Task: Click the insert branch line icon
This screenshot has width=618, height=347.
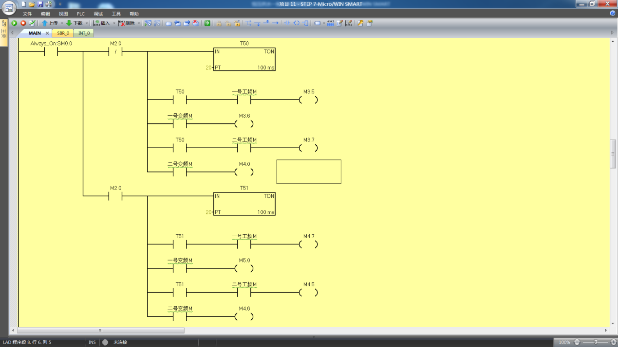Action: click(x=249, y=23)
